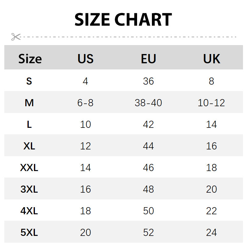Click US value 6-8 in M row
247x247 pixels.
pos(86,103)
